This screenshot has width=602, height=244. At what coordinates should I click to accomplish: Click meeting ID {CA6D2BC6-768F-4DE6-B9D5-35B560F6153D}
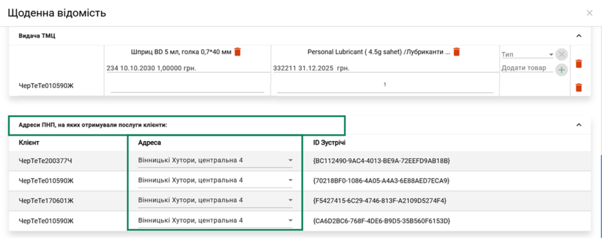[382, 220]
